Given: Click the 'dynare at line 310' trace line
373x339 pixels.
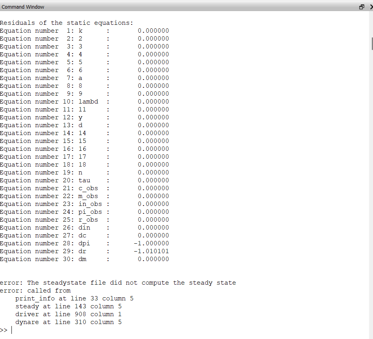Looking at the screenshot, I should pyautogui.click(x=68, y=322).
